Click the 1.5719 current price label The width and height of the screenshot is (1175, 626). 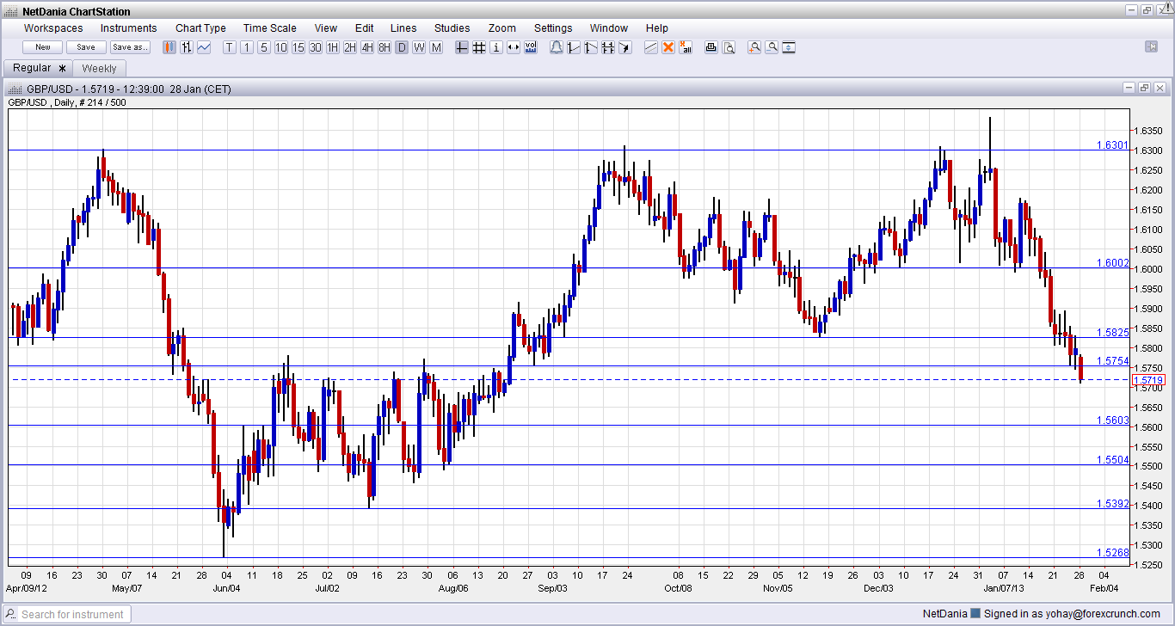pyautogui.click(x=1148, y=380)
